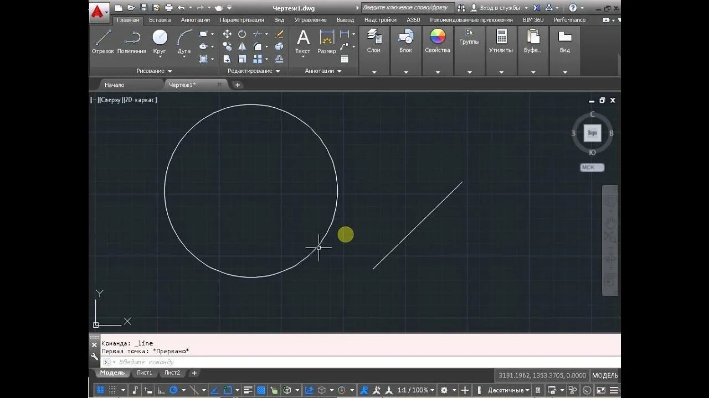This screenshot has height=398, width=709.
Task: Click the Stretch tool icon
Action: click(x=227, y=59)
